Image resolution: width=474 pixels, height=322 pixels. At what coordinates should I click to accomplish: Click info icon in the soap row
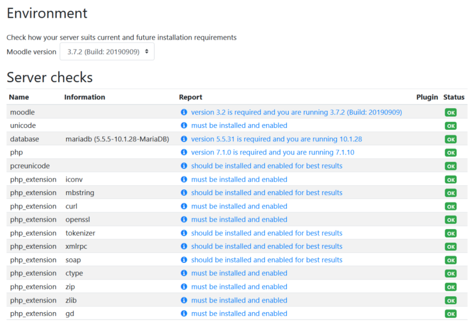184,260
